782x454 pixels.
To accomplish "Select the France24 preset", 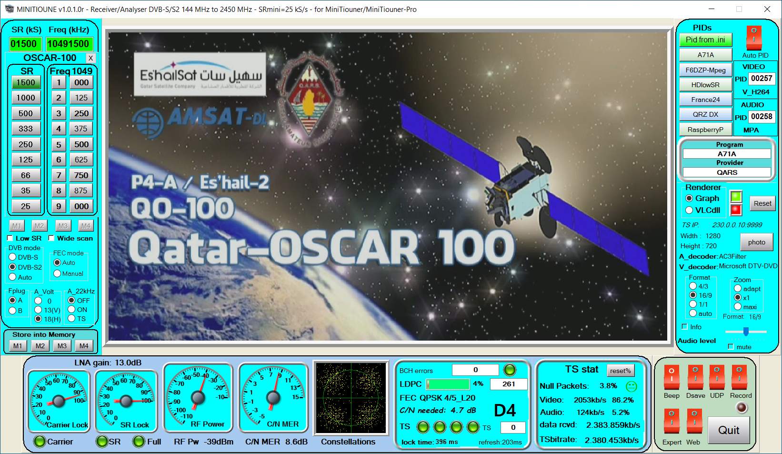I will [705, 100].
